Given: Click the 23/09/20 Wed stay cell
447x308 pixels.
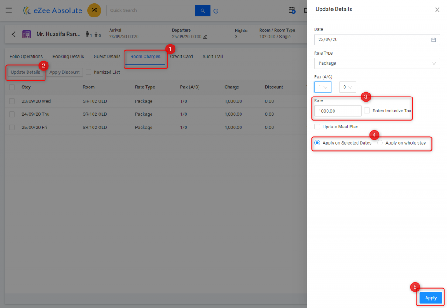Looking at the screenshot, I should [36, 101].
